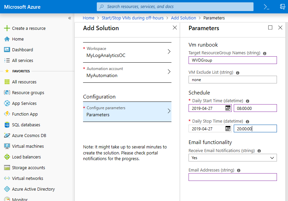Open the Cloud Shell icon
The height and width of the screenshot is (201, 288).
[x=266, y=7]
